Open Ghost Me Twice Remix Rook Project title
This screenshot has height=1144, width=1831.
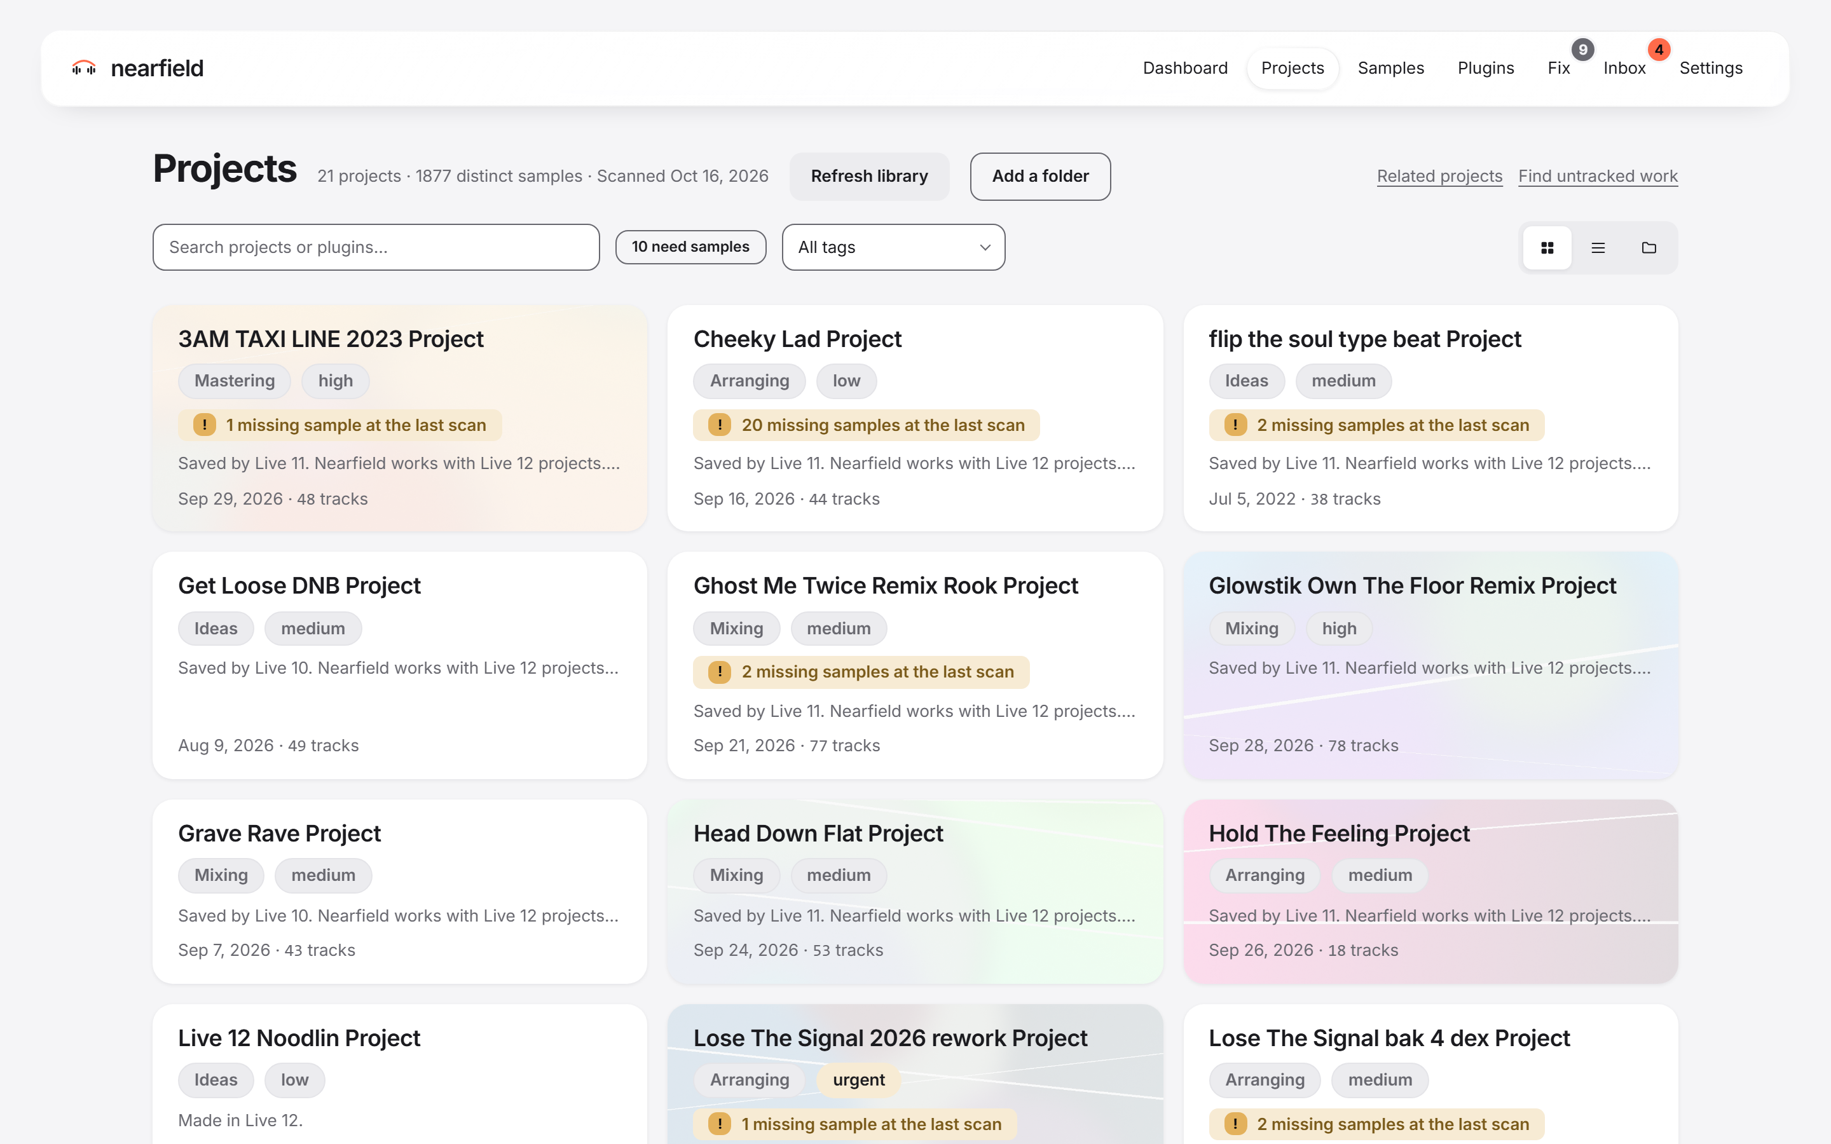(x=886, y=585)
